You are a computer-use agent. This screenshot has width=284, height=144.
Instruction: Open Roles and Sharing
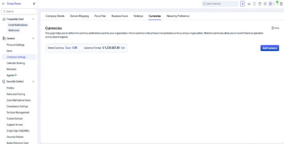(16, 94)
